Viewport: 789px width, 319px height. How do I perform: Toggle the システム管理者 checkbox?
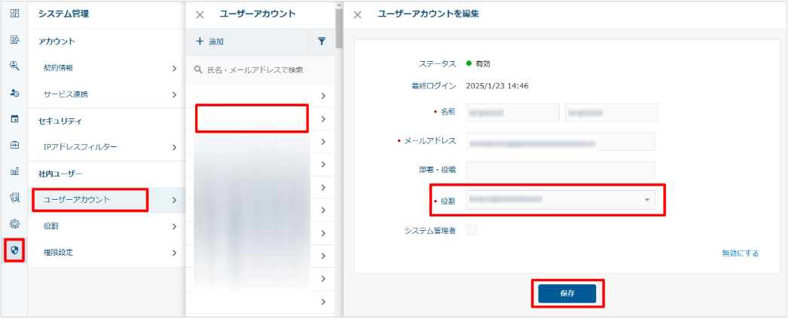(x=472, y=230)
